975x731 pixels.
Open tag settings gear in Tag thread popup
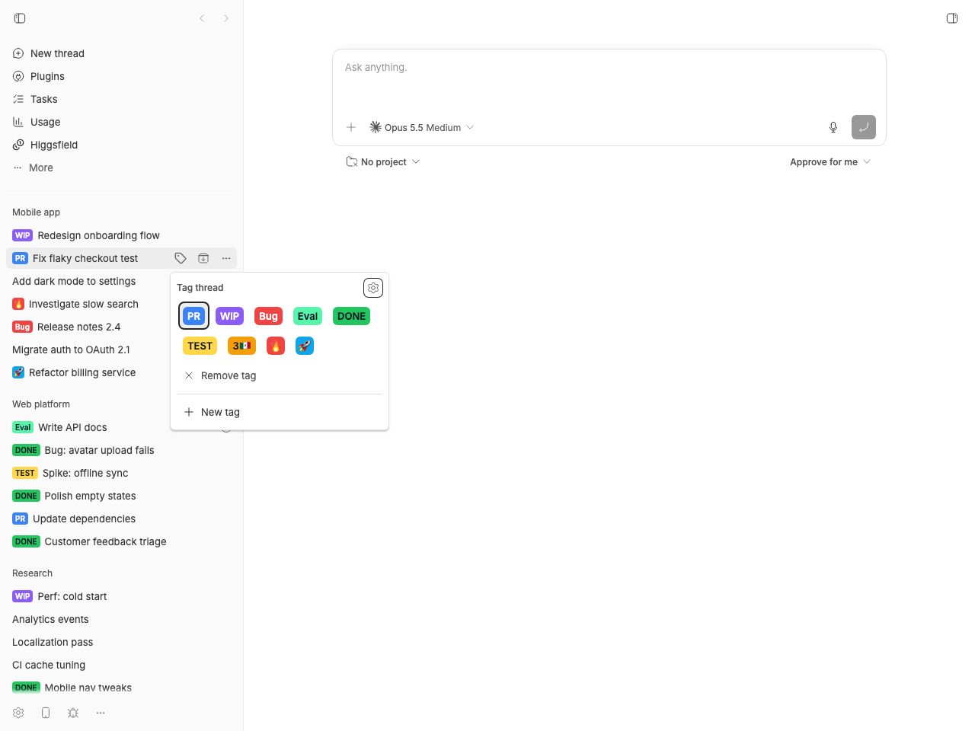point(373,288)
